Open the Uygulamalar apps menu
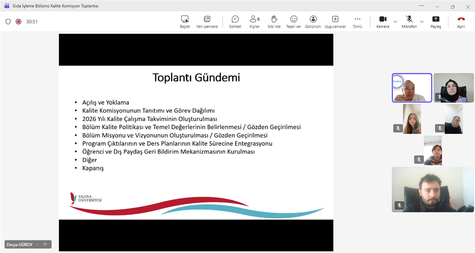This screenshot has height=253, width=475. 335,21
